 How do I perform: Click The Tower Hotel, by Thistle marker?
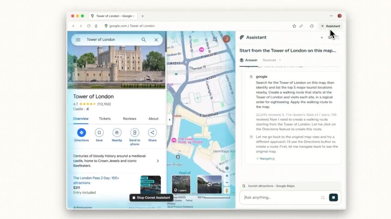click(x=174, y=140)
